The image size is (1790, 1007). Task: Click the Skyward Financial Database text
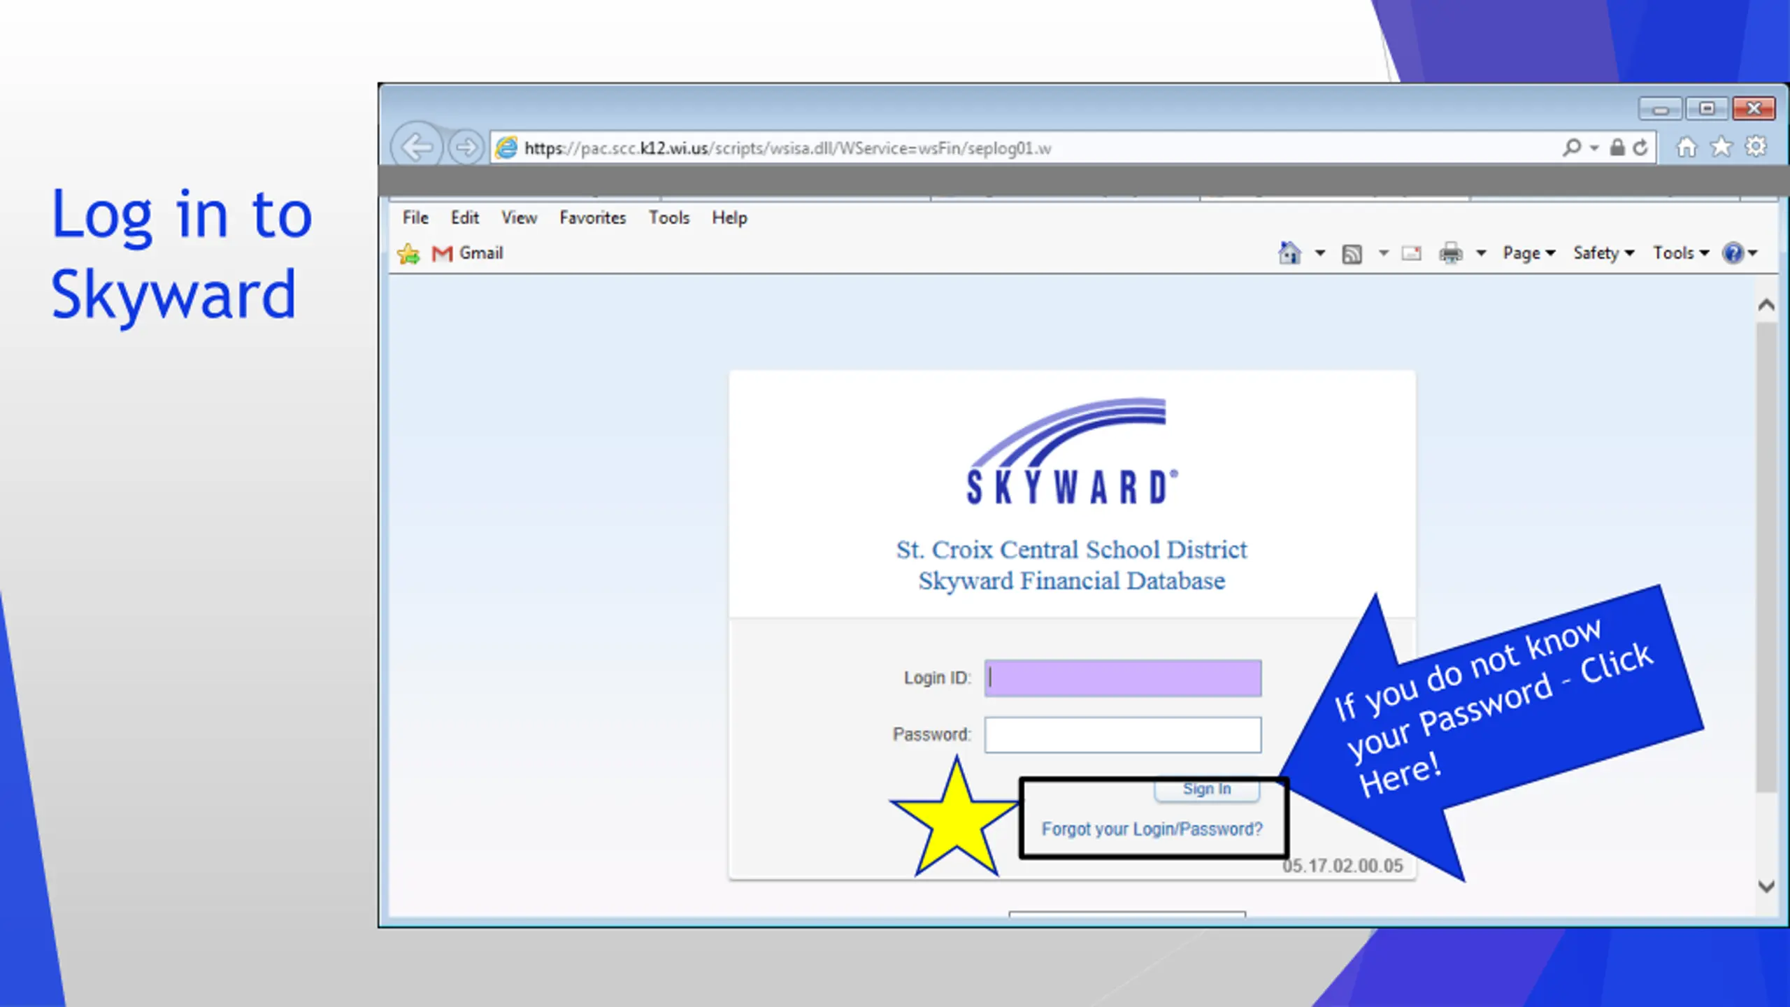[1071, 581]
